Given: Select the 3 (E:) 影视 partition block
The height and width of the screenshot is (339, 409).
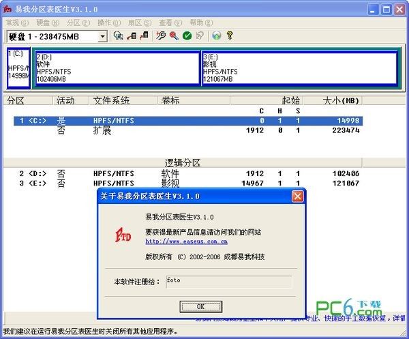Looking at the screenshot, I should [x=299, y=68].
